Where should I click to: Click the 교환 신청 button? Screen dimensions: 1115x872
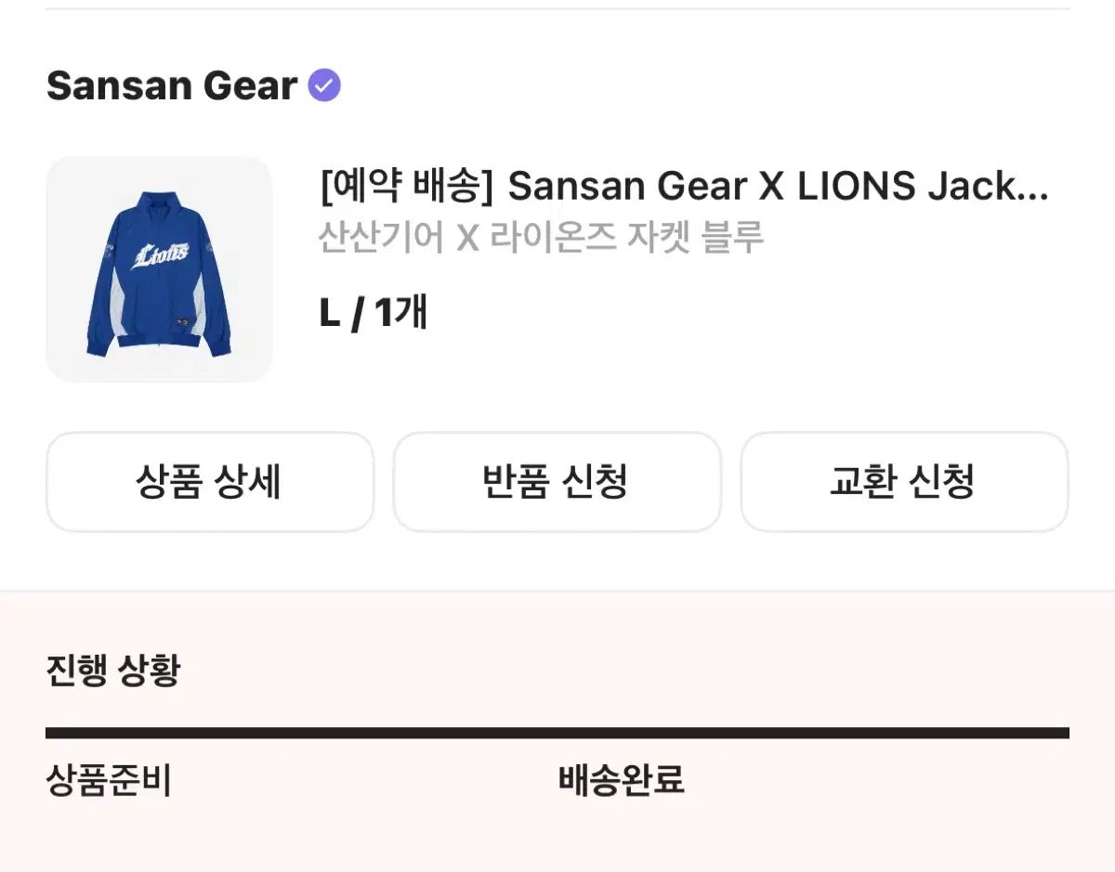click(904, 482)
